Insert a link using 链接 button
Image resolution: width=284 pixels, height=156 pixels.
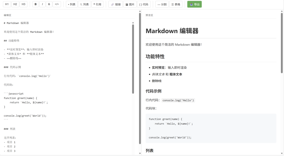pyautogui.click(x=115, y=4)
